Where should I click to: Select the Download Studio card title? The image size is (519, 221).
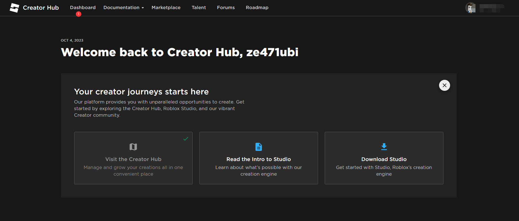(x=384, y=159)
